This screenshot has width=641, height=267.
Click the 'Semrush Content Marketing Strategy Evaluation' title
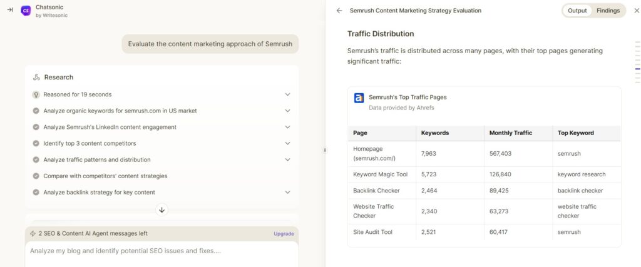click(416, 11)
